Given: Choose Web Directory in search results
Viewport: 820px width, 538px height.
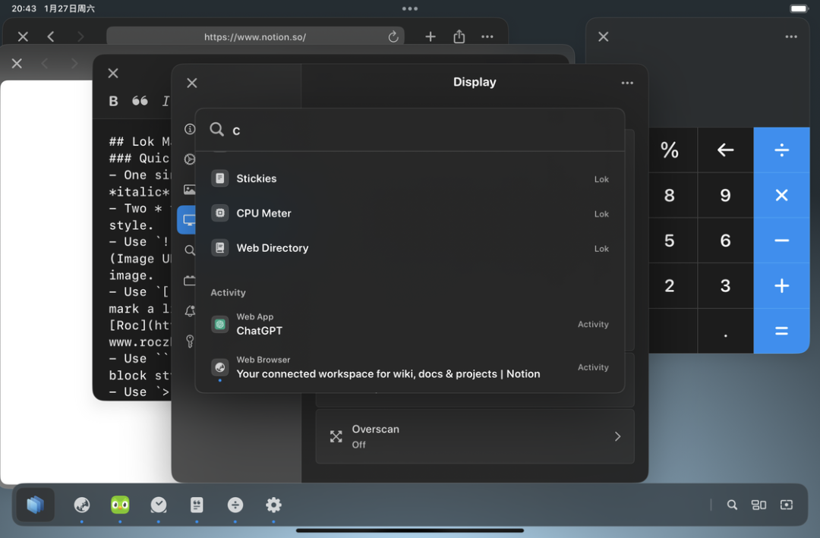Looking at the screenshot, I should 410,248.
